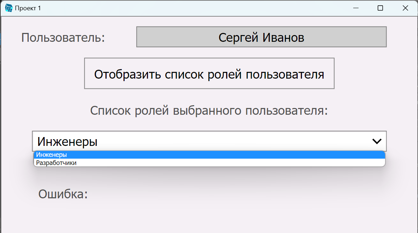Click the display roles button label text
Viewport: 418px width, 233px height.
[209, 73]
